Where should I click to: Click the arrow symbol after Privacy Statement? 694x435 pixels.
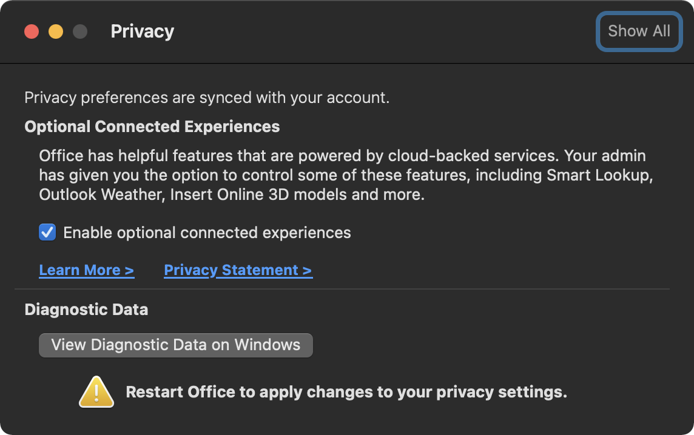(308, 270)
